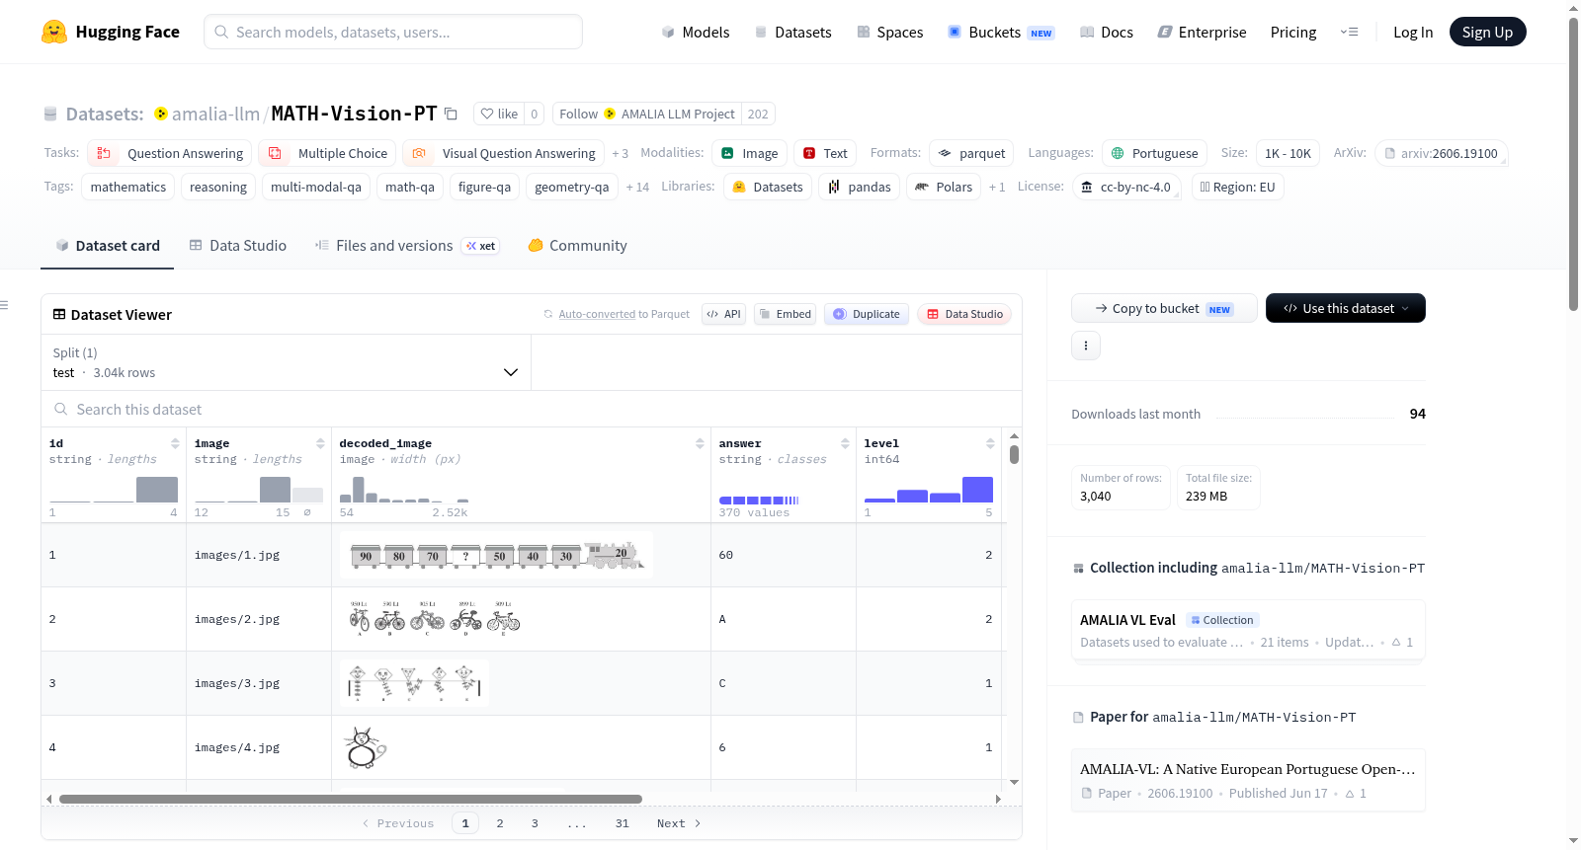Select the Visual Question Answering task tag
Screen dimensions: 1581x850
point(504,153)
